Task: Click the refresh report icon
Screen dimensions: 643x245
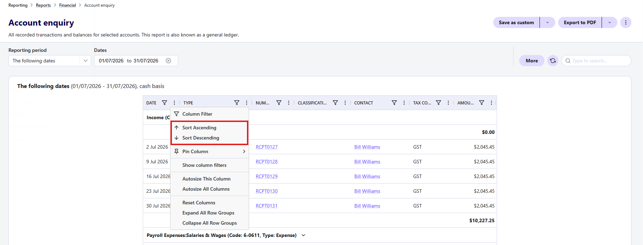Action: coord(553,61)
